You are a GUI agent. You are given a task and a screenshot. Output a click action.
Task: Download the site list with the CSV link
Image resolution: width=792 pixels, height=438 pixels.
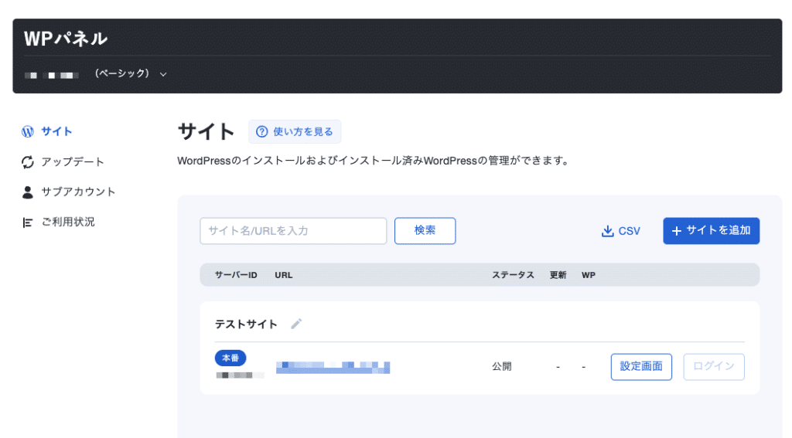(621, 231)
